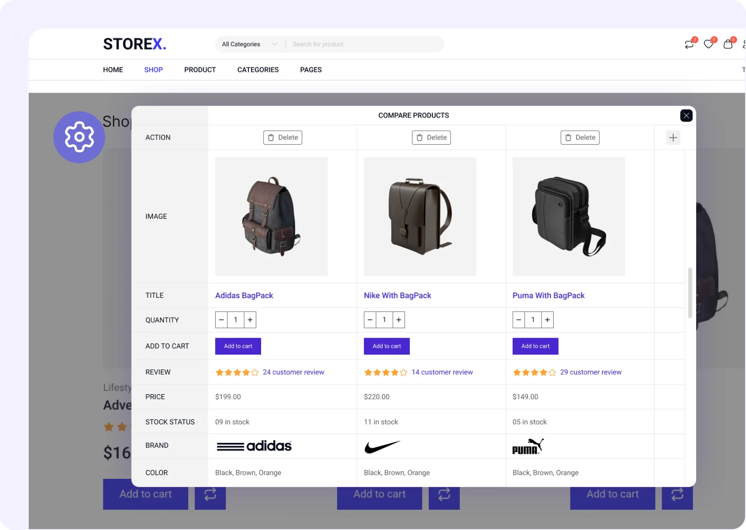Open the compare icon in header
This screenshot has height=530, width=746.
(689, 44)
